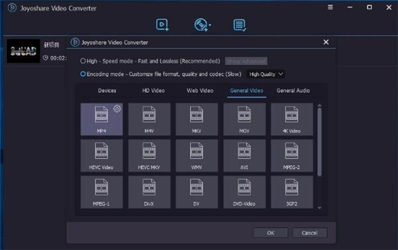398x250 pixels.
Task: Switch to the General Video tab
Action: (x=247, y=91)
